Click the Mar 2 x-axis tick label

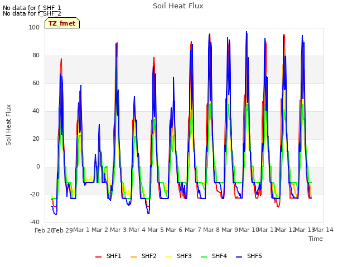tap(100, 230)
